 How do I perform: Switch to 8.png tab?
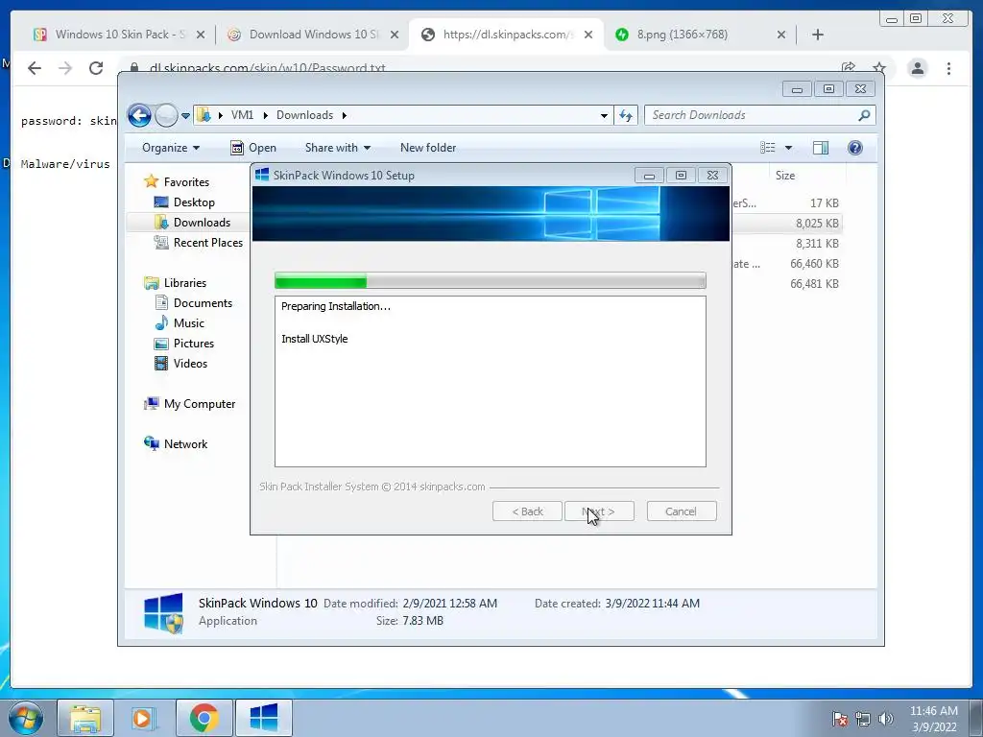click(x=683, y=35)
